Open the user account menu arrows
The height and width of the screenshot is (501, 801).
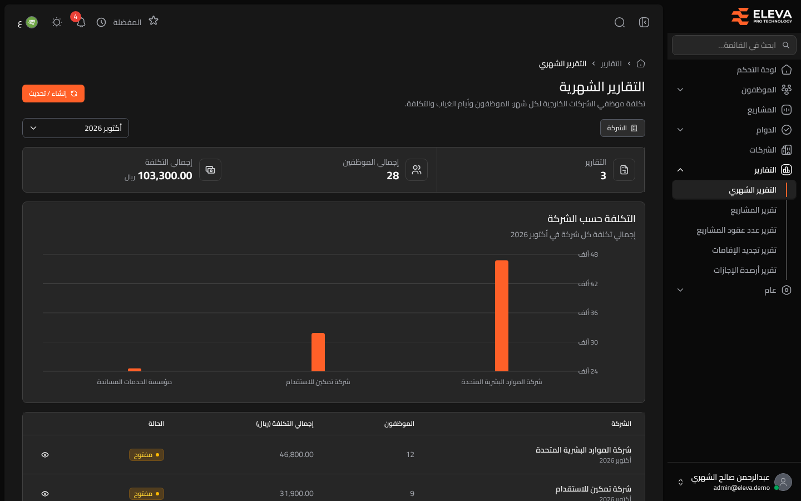click(680, 482)
